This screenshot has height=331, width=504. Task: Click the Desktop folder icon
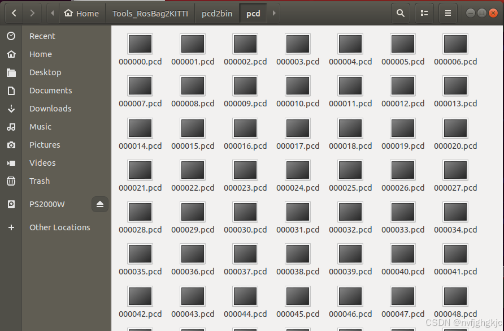click(x=11, y=72)
